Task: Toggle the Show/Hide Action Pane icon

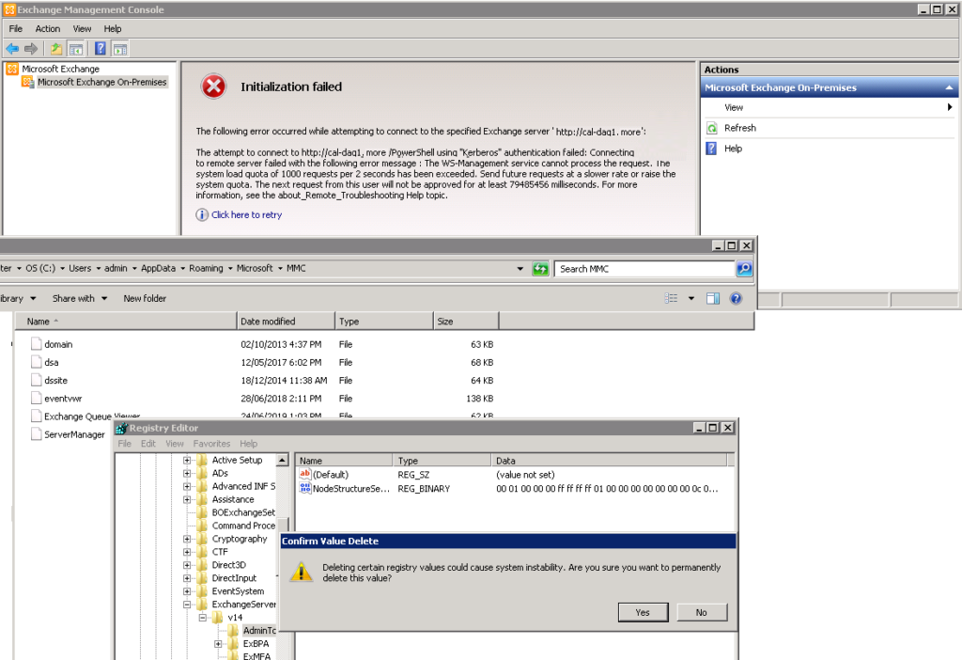Action: (x=120, y=49)
